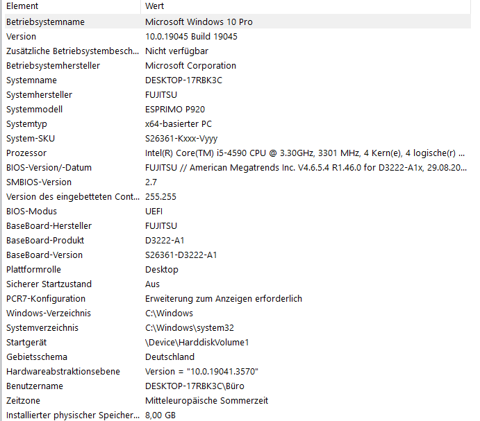Click the C:\Windows value
The image size is (480, 421).
pyautogui.click(x=169, y=313)
